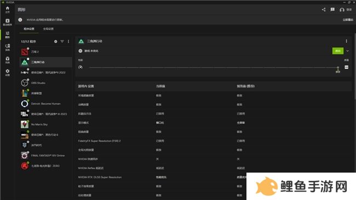The height and width of the screenshot is (200, 356).
Task: Click the 'FidelityFX Super Resolution (FSR) 2' setting row
Action: pos(214,141)
